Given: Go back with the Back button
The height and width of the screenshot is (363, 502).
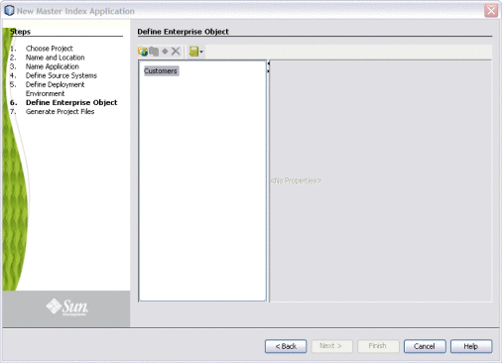Looking at the screenshot, I should pos(286,346).
